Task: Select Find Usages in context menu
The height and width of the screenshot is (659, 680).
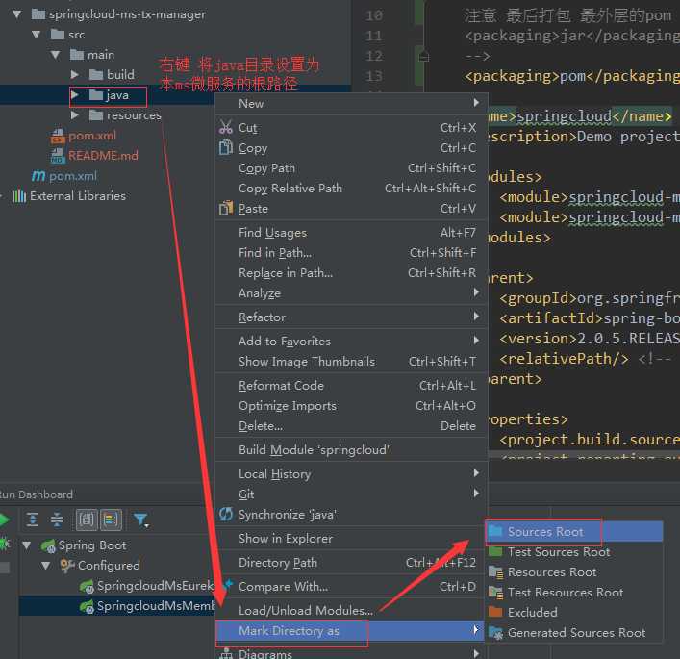Action: coord(351,233)
